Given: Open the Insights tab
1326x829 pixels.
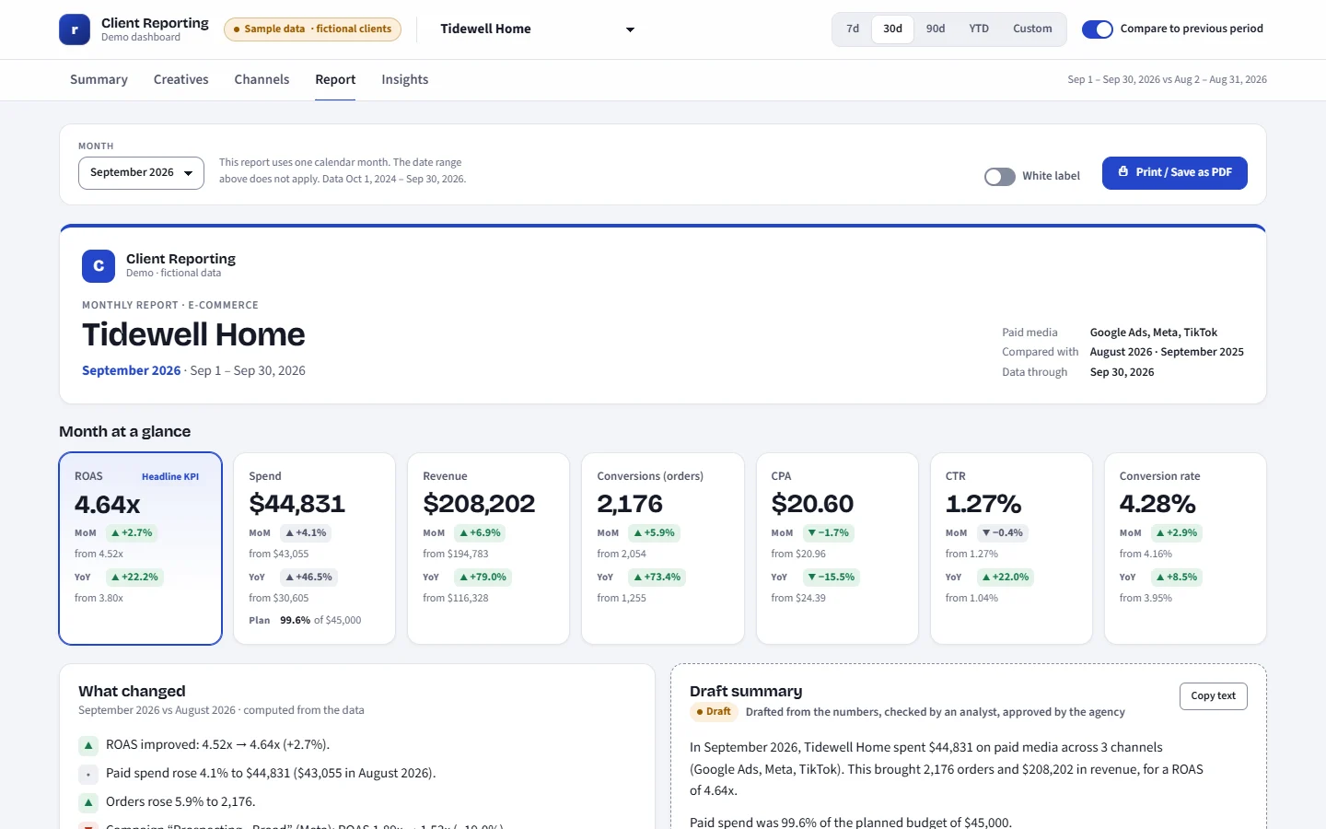Looking at the screenshot, I should pos(405,80).
